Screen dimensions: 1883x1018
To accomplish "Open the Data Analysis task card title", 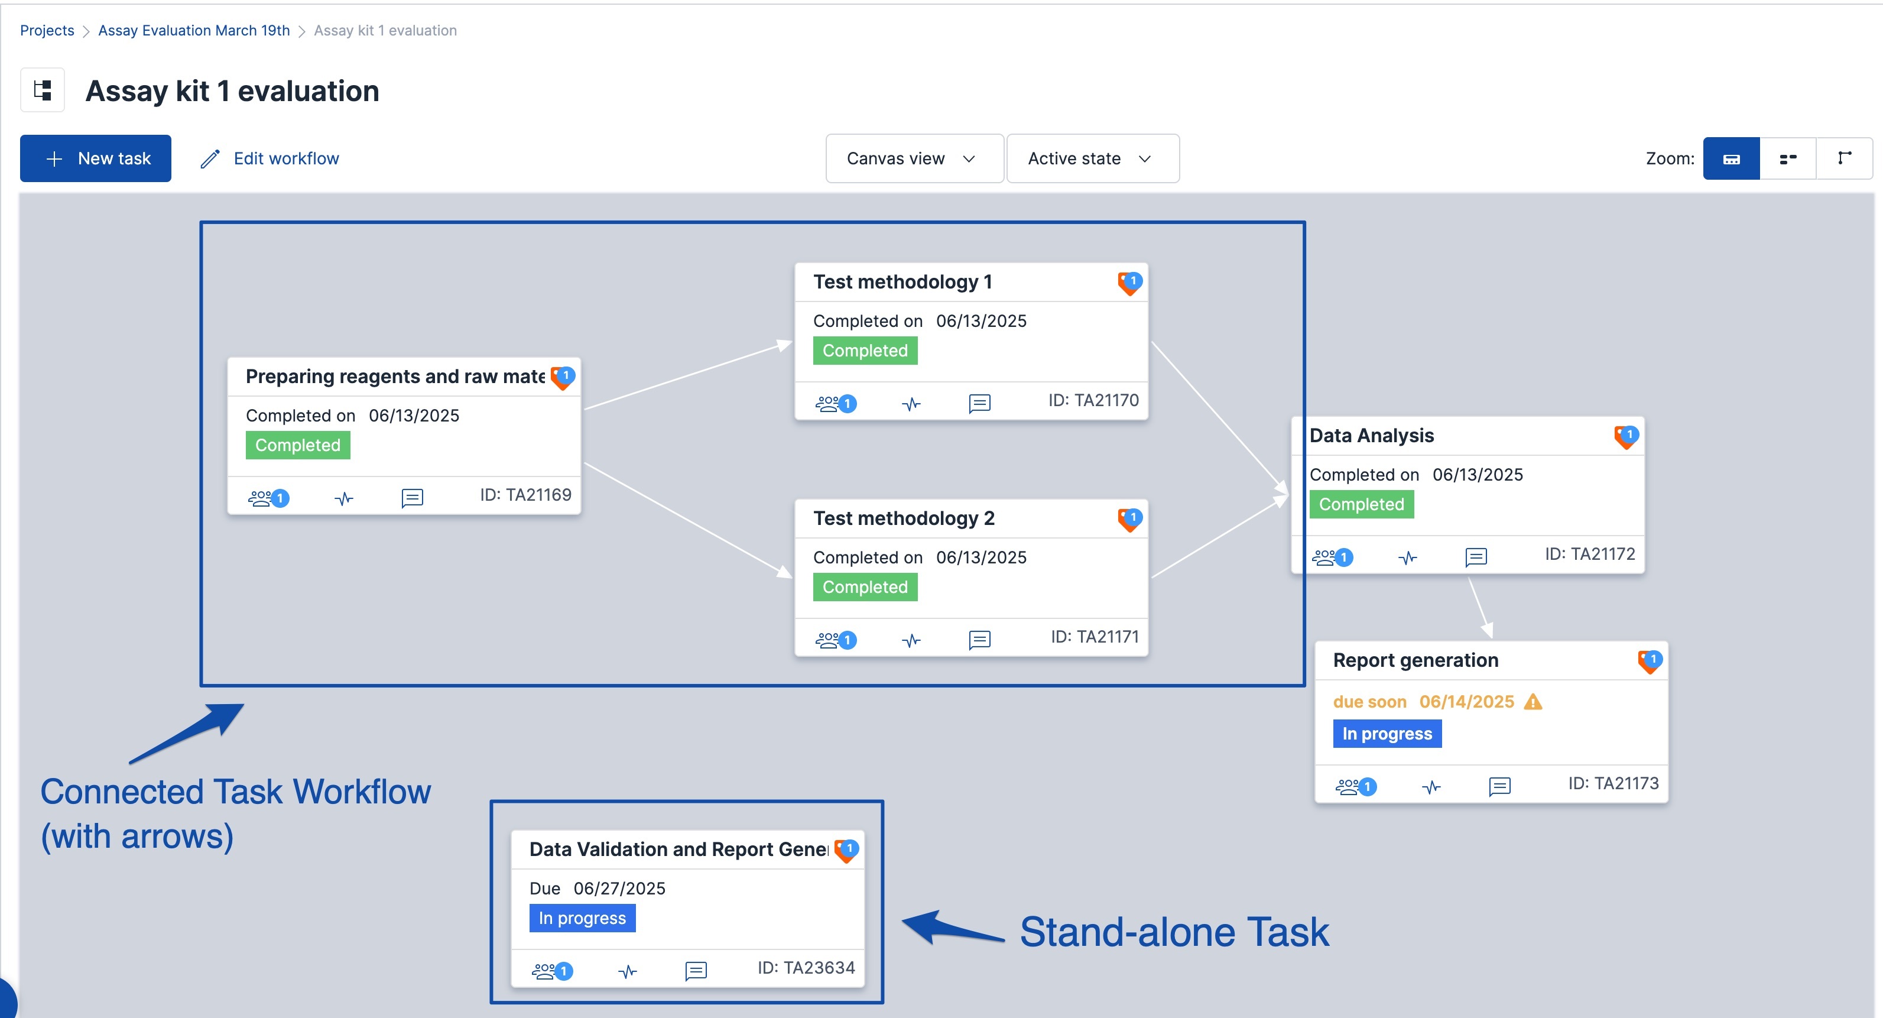I will pos(1371,436).
